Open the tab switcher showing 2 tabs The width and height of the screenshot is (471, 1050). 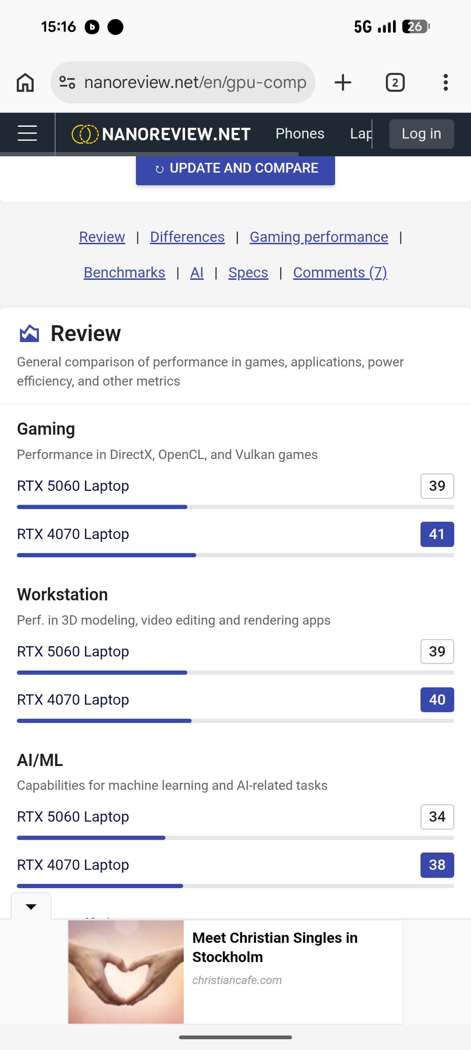(x=395, y=82)
